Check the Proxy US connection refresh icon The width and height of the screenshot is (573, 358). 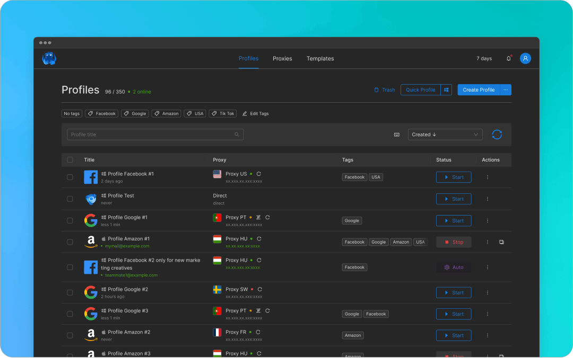[x=258, y=174]
